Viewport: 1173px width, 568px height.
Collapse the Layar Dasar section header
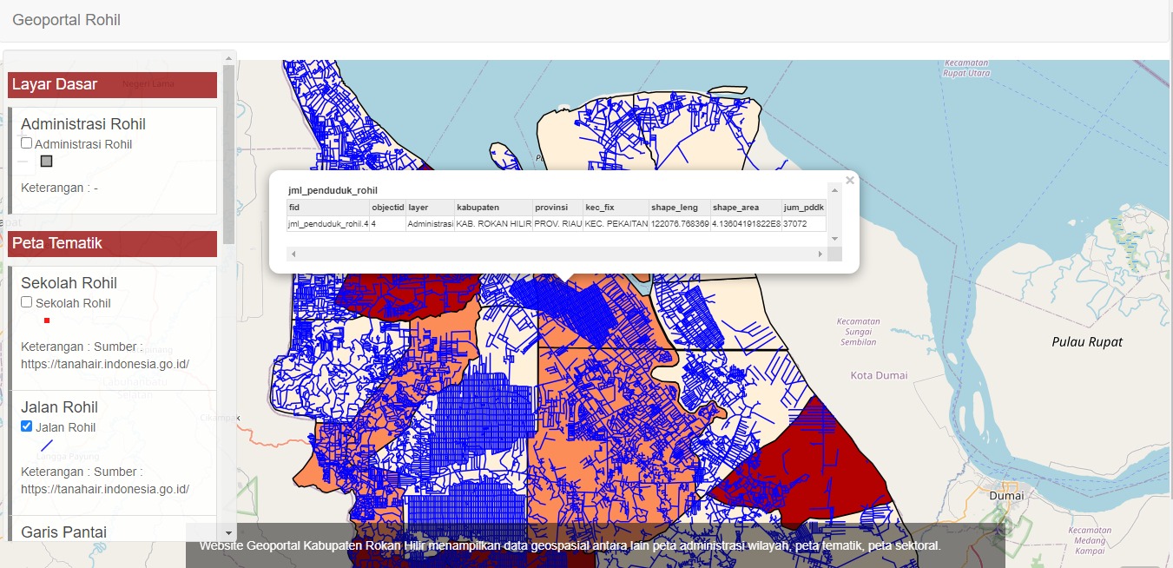(112, 84)
